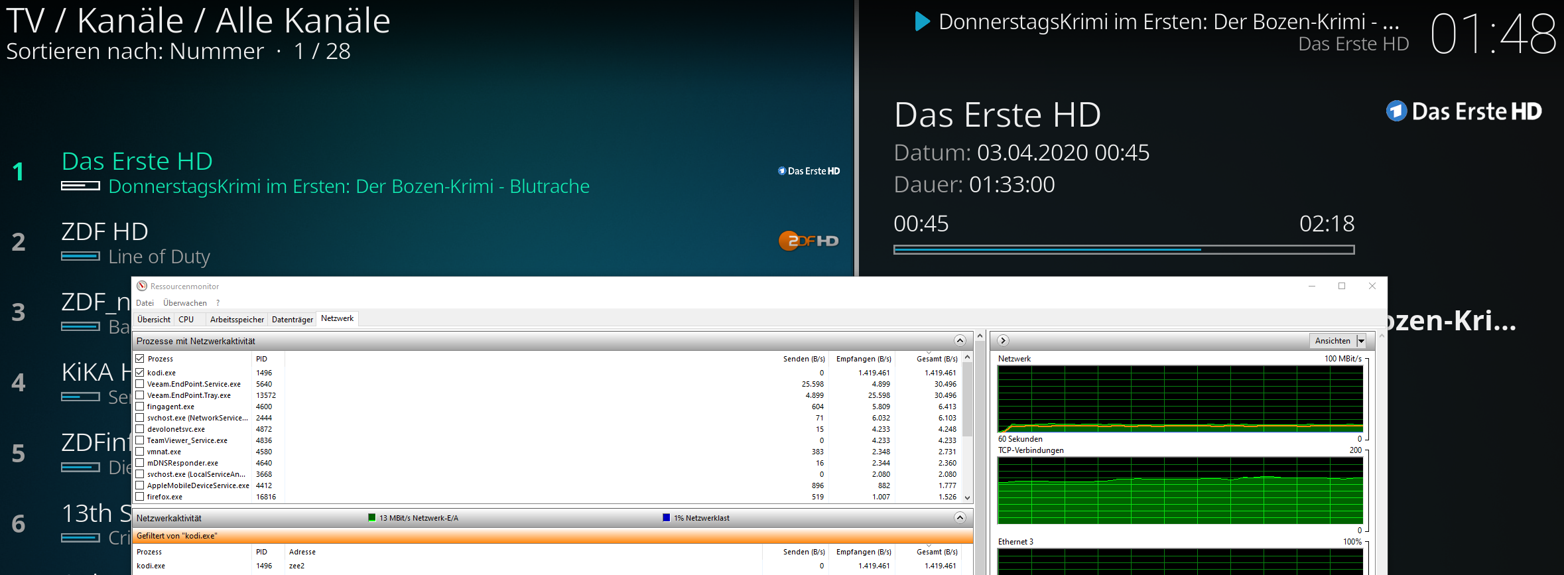Click the Ressourcenmonitor title bar icon
Image resolution: width=1564 pixels, height=575 pixels.
[142, 287]
